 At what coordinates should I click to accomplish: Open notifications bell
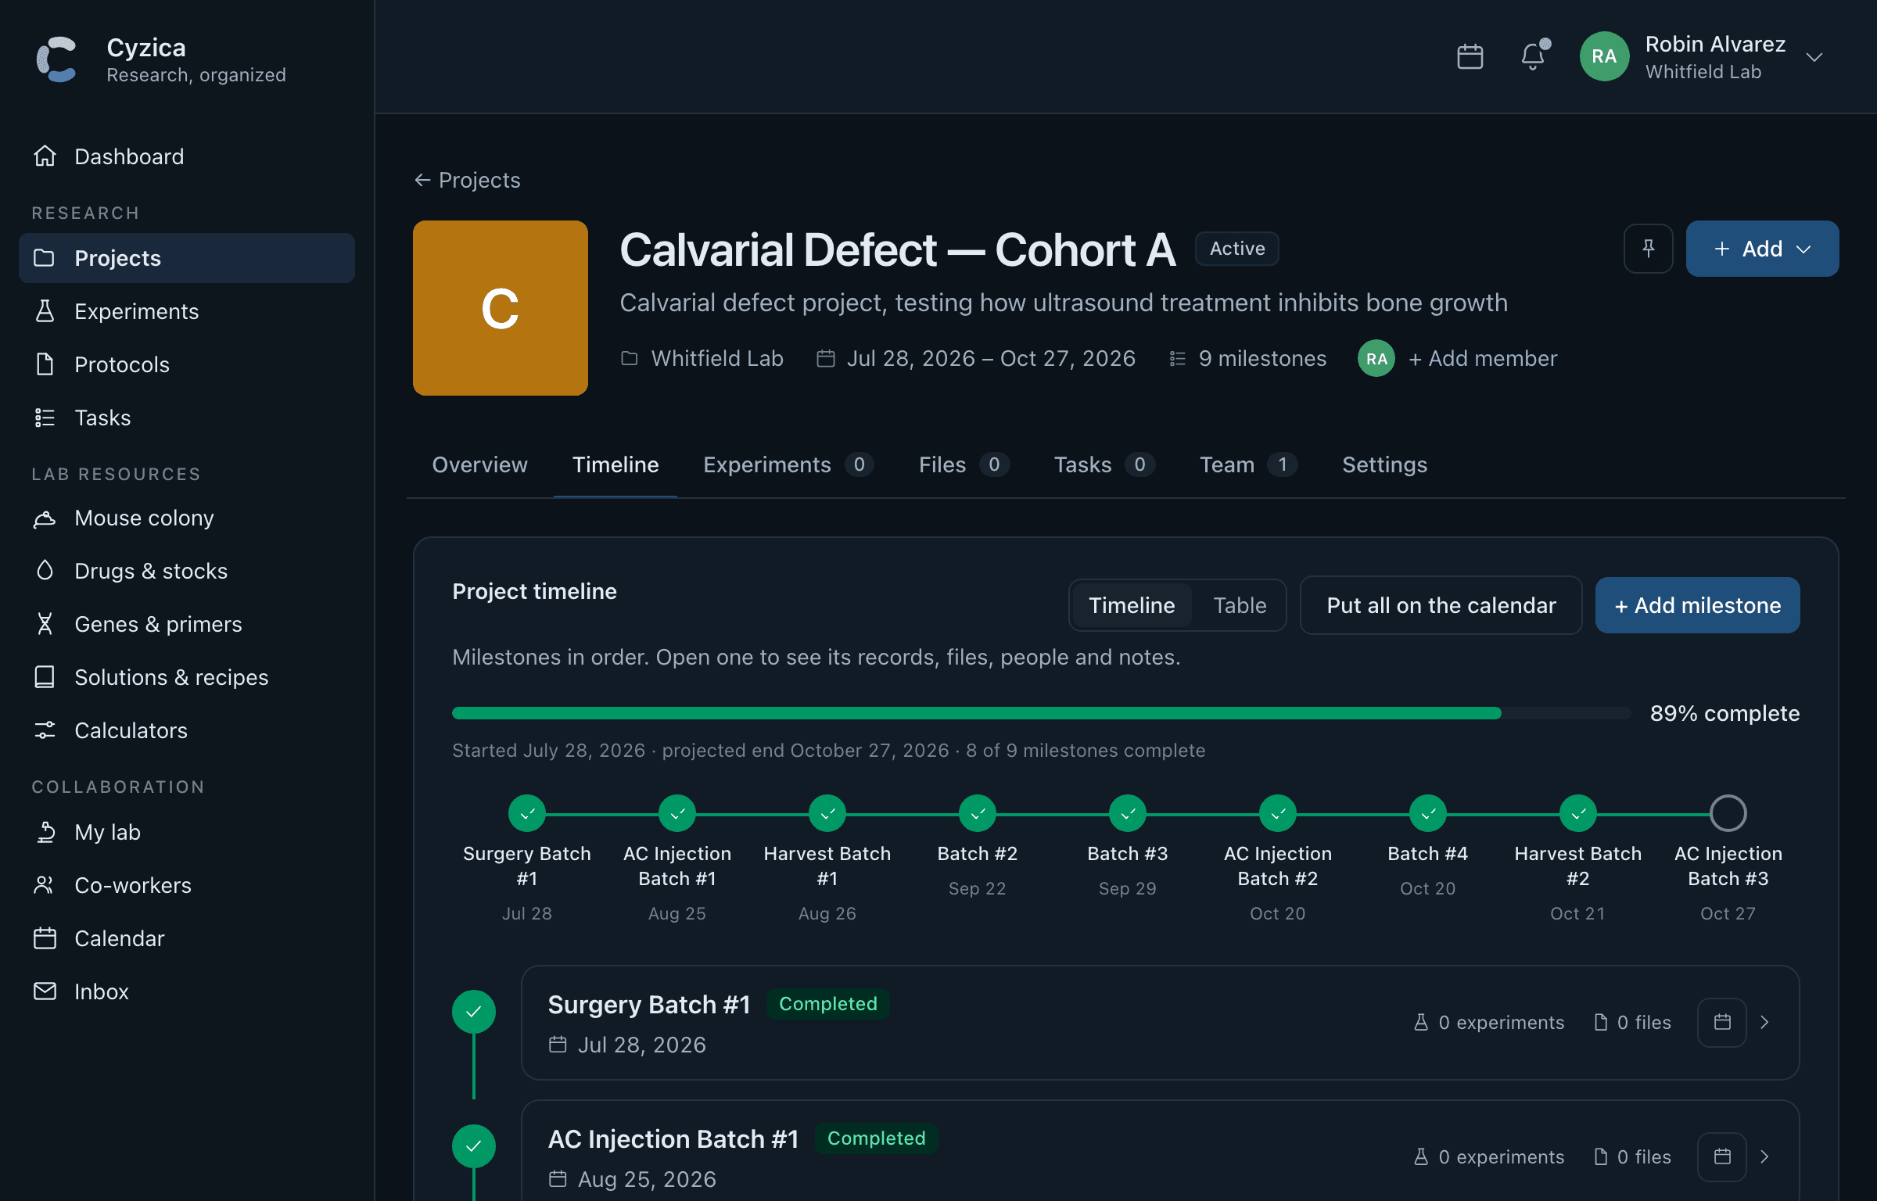tap(1533, 56)
